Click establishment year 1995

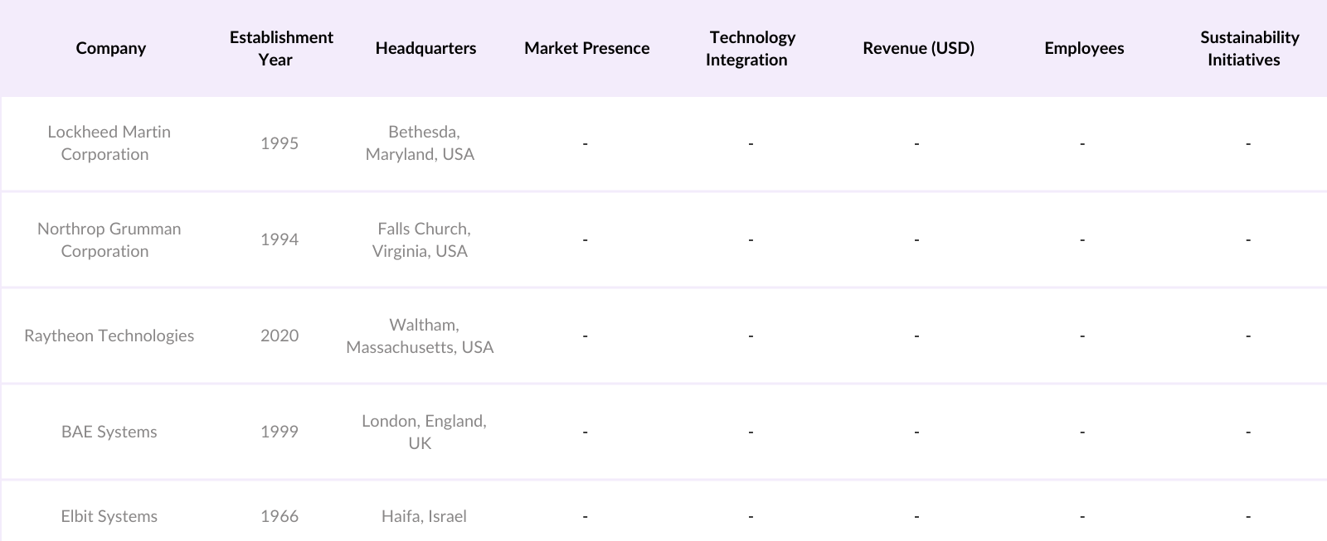279,143
